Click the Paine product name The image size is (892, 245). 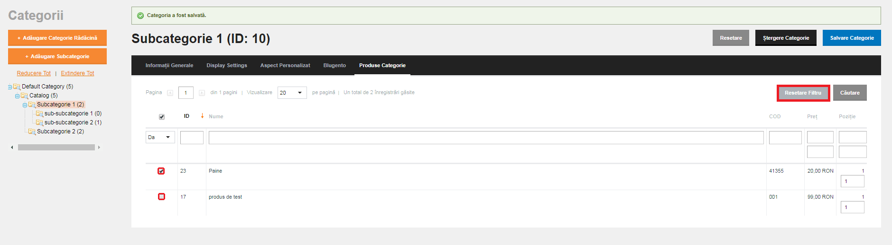(x=215, y=171)
